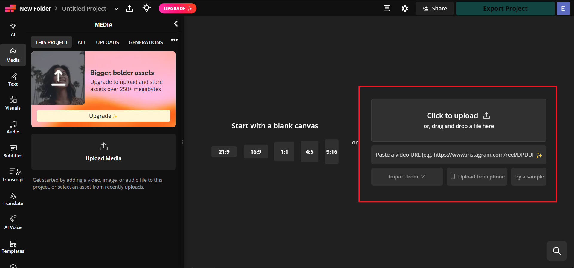Click the Upgrade button in the promo card

pos(103,116)
